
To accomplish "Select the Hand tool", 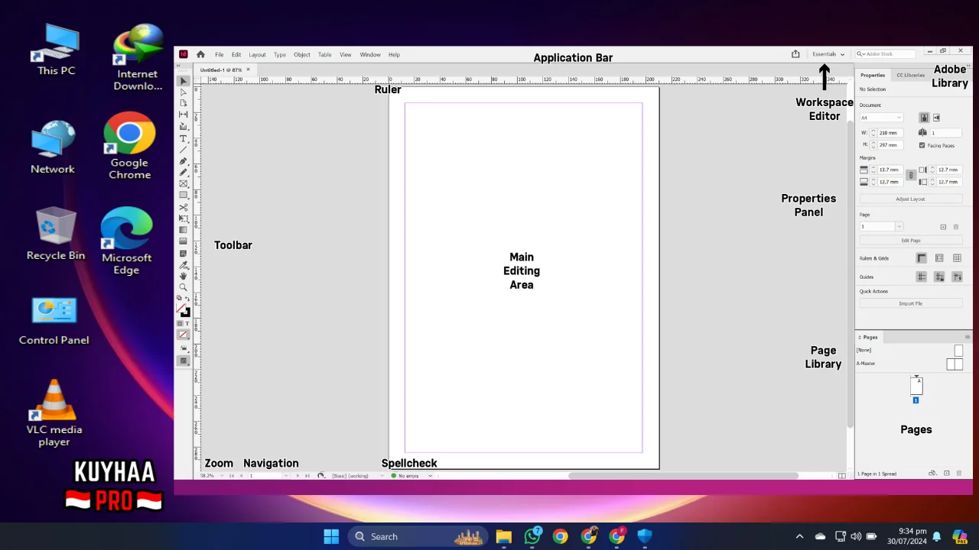I will point(184,276).
